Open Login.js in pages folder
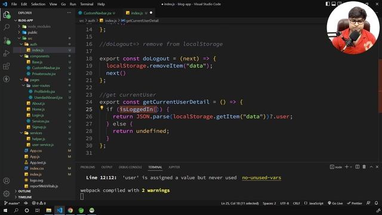This screenshot has width=382, height=215. pyautogui.click(x=38, y=115)
